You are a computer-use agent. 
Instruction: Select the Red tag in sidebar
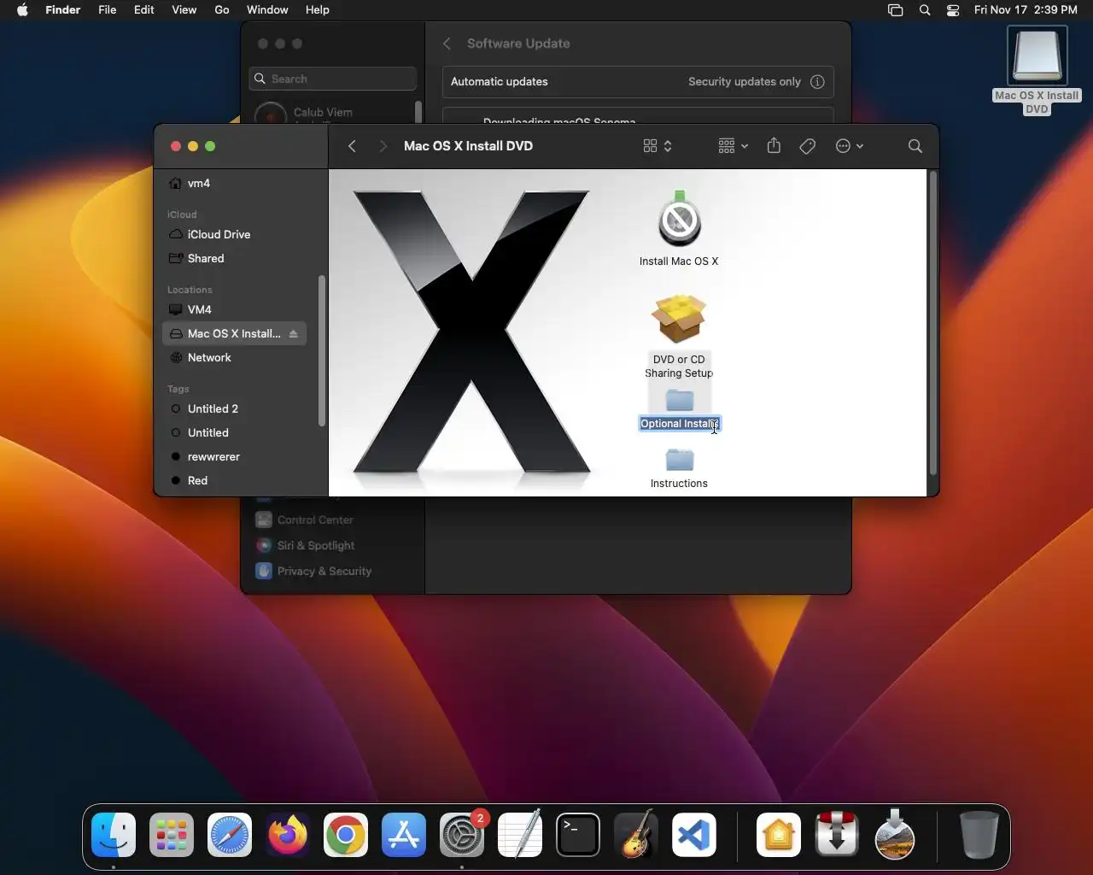pyautogui.click(x=233, y=480)
